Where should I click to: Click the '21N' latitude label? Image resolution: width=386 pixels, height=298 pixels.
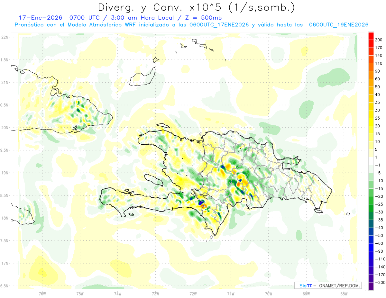pos(5,82)
